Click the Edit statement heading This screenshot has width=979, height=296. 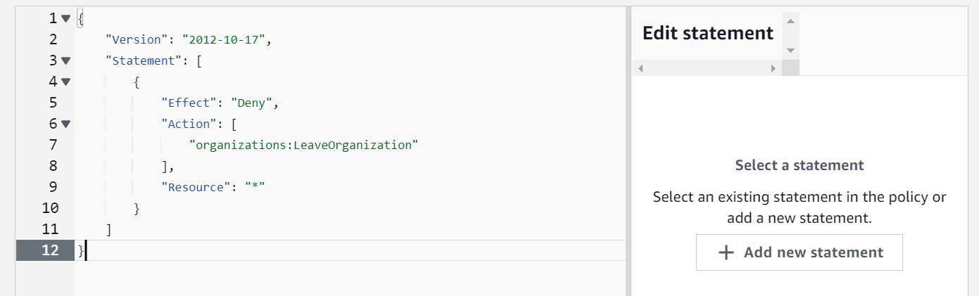pos(708,33)
